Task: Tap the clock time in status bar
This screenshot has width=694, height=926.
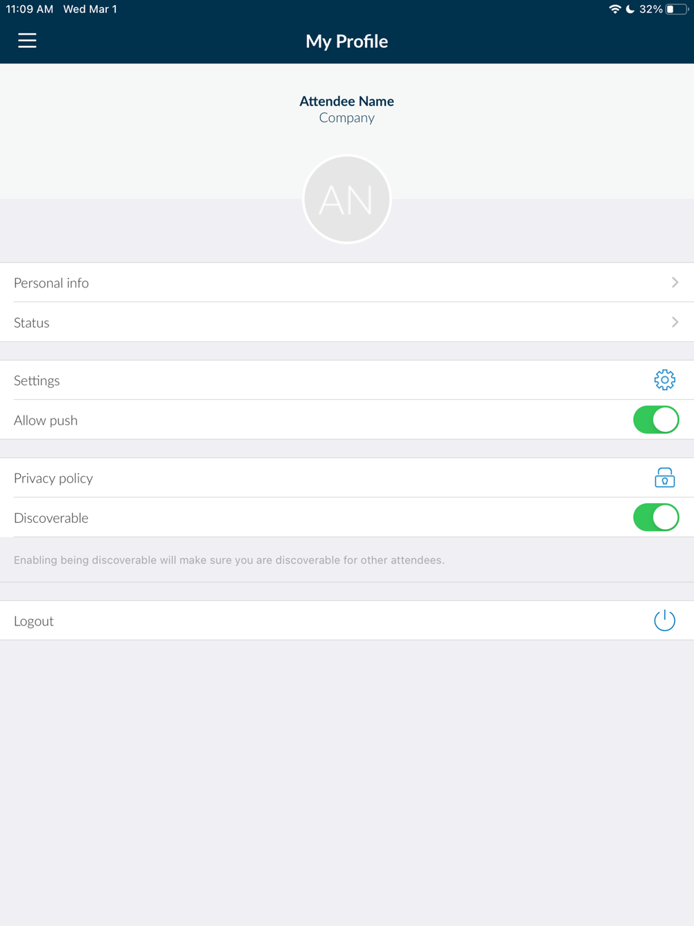Action: point(30,9)
